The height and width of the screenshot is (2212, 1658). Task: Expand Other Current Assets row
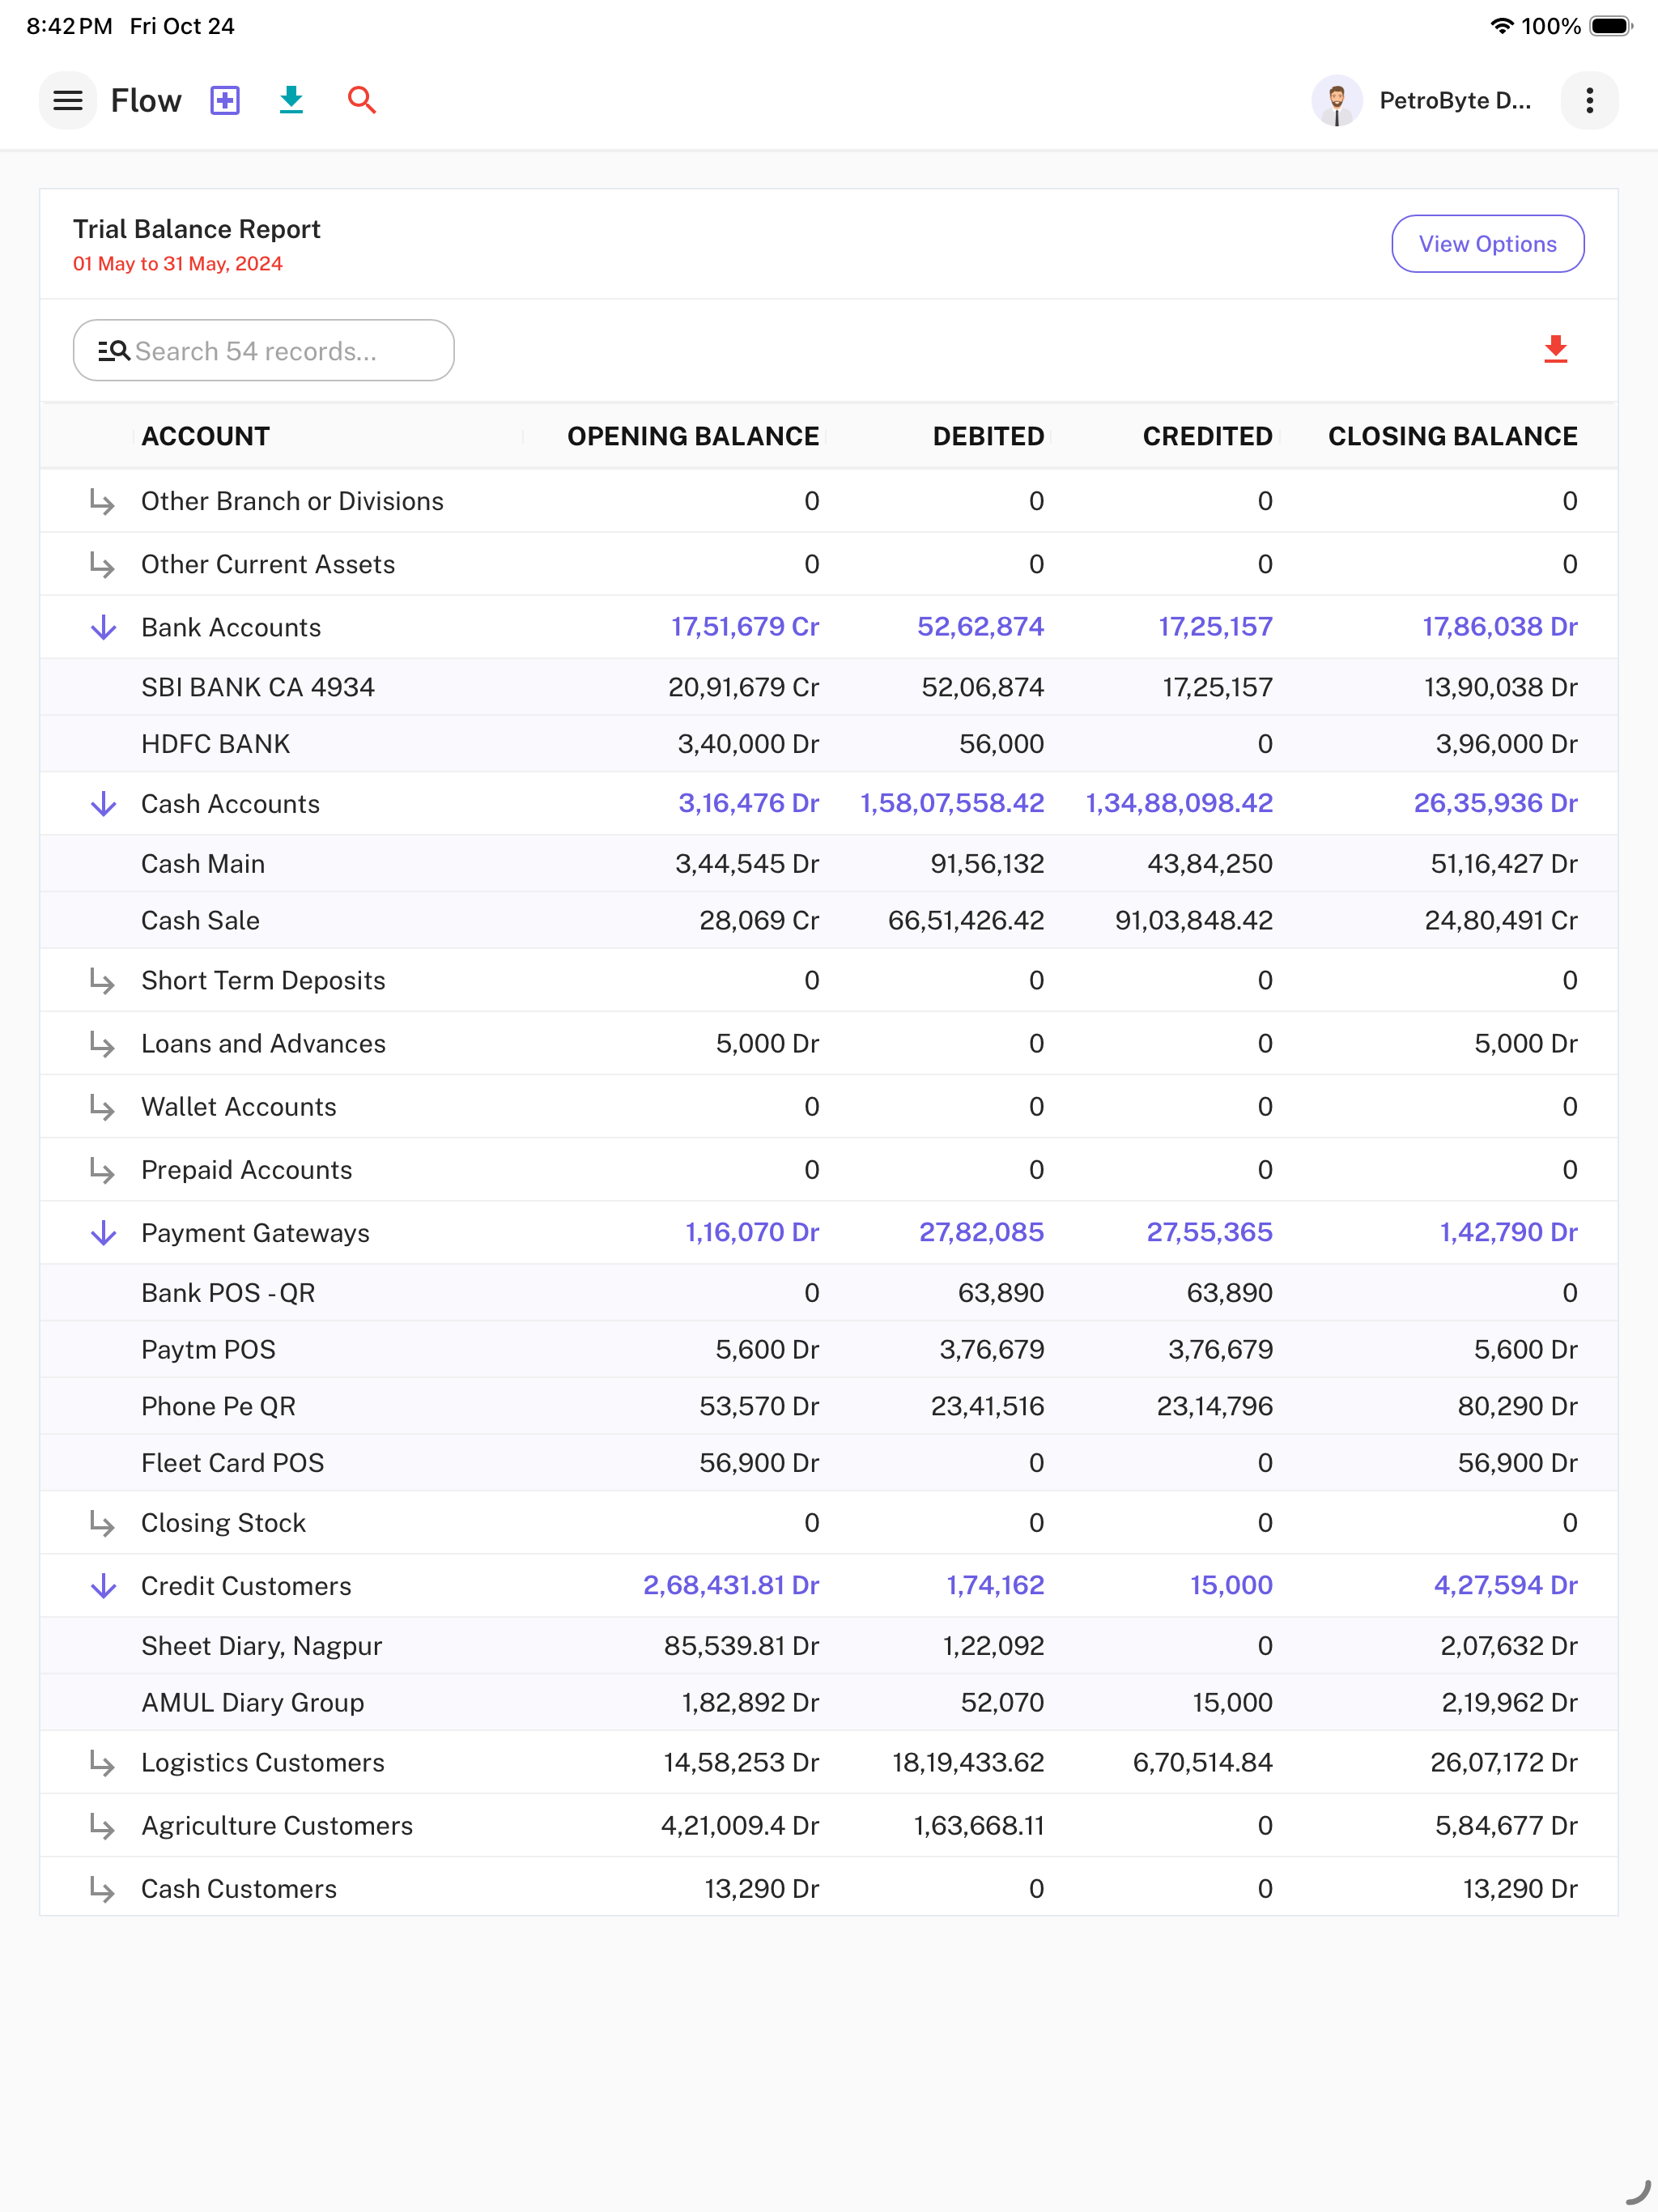[102, 564]
